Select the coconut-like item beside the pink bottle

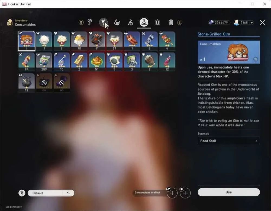coord(150,62)
